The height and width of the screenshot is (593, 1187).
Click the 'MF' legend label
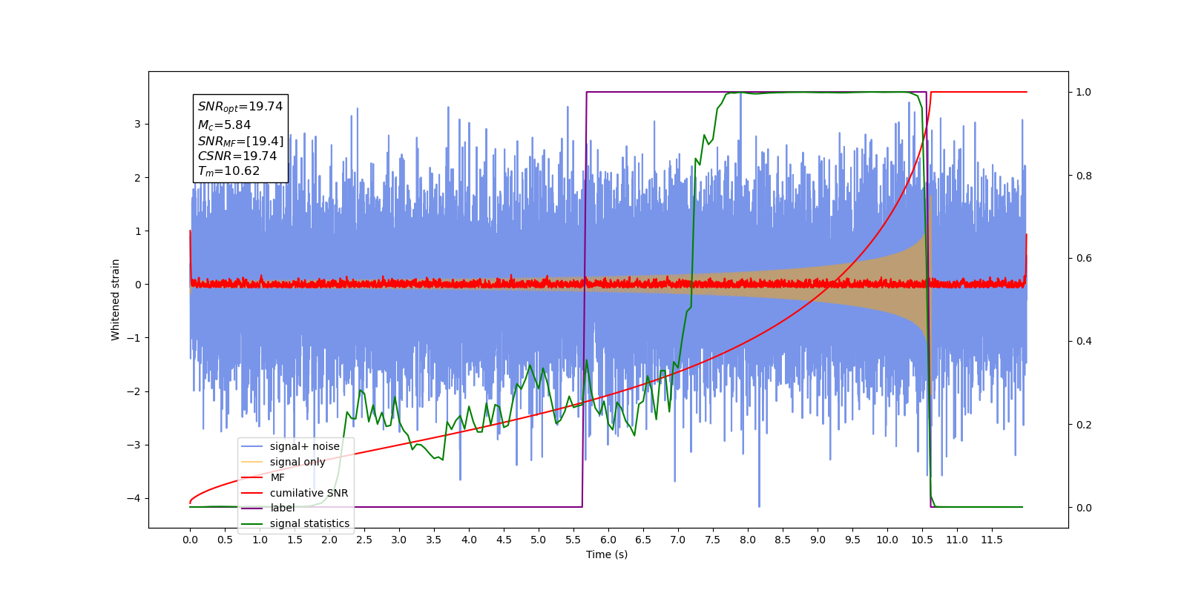click(x=277, y=477)
